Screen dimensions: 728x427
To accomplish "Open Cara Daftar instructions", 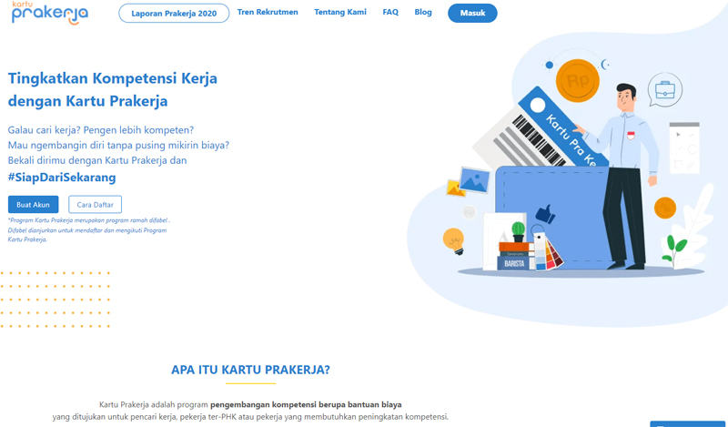I will [96, 205].
